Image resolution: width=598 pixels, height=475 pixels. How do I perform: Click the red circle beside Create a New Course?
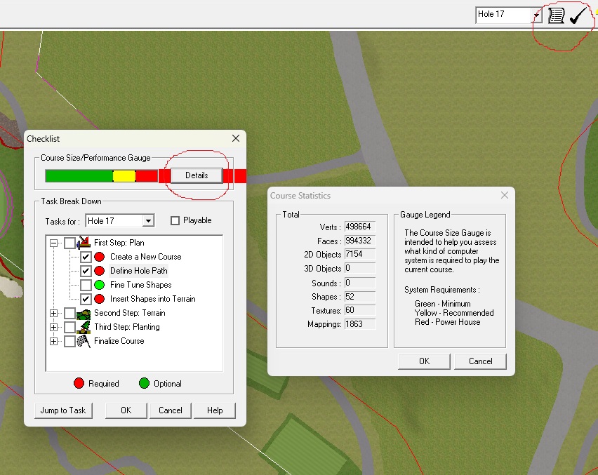coord(100,257)
